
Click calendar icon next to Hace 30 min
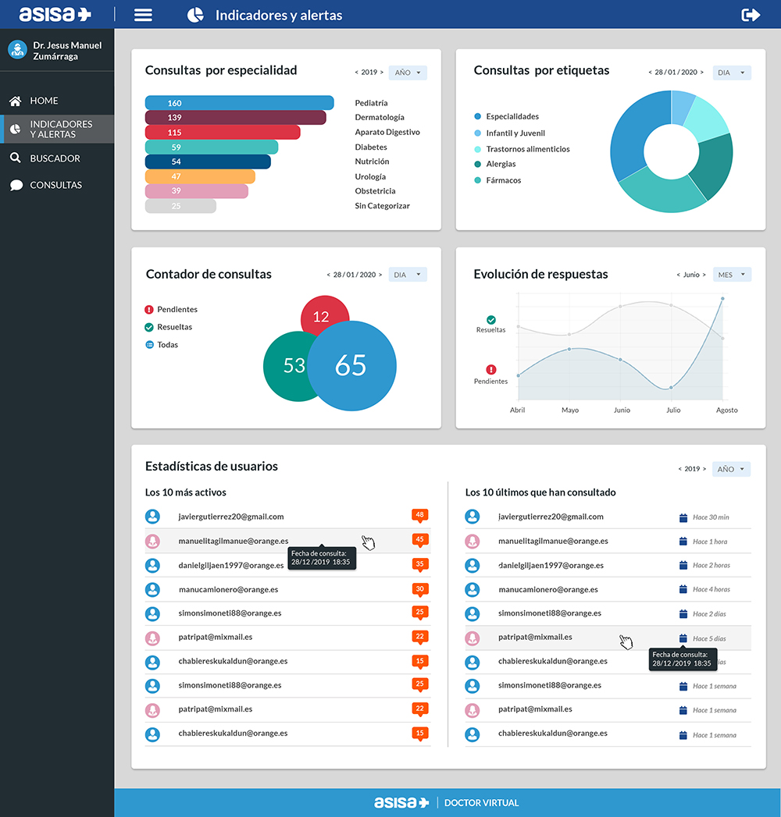pos(683,517)
